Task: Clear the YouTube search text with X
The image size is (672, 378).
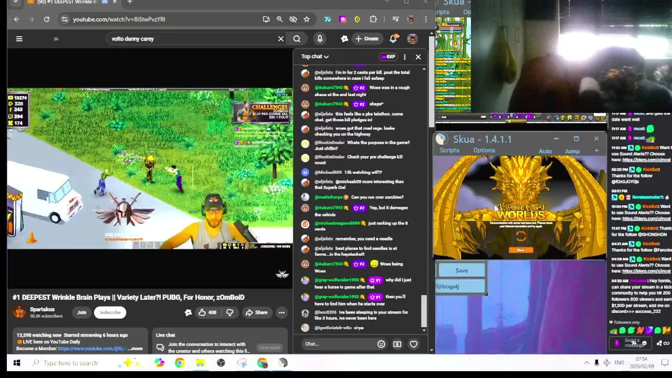Action: (281, 38)
